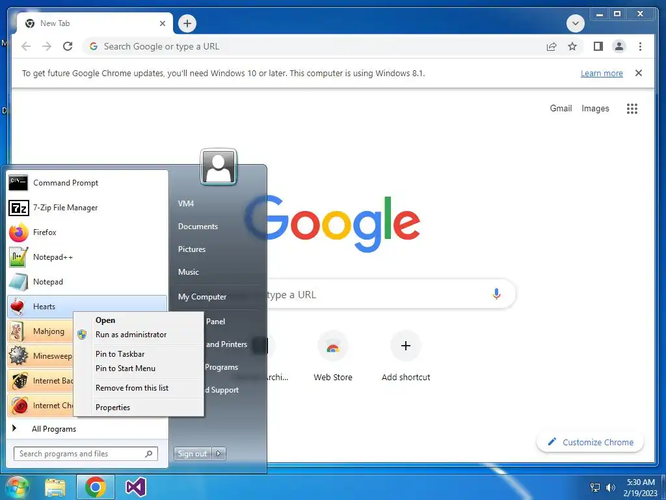Open Chrome side panel icon

[x=598, y=46]
